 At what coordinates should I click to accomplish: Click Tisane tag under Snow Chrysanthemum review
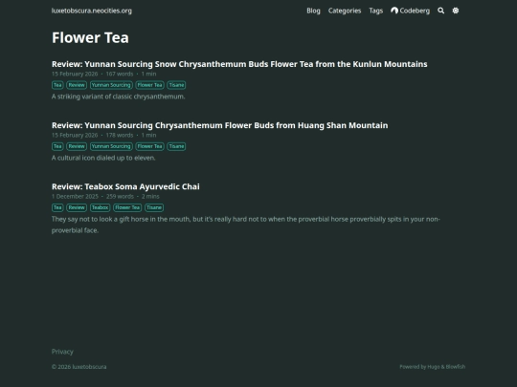click(176, 85)
